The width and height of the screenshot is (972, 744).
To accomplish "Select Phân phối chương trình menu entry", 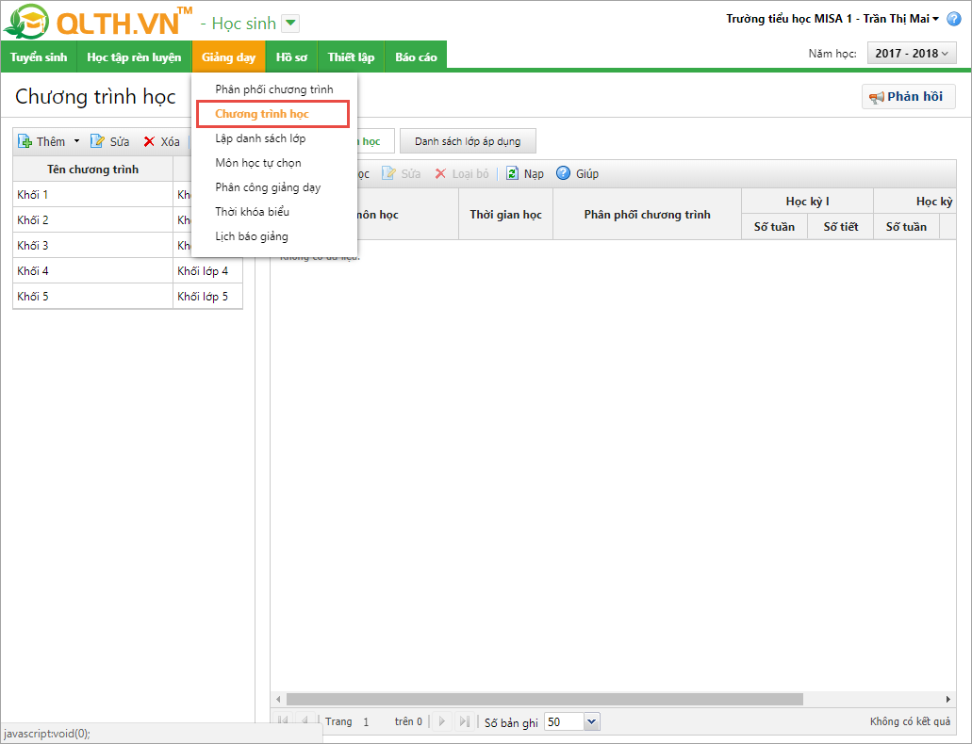I will (x=274, y=89).
